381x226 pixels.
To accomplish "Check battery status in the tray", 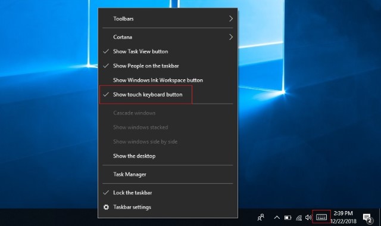I will [288, 218].
